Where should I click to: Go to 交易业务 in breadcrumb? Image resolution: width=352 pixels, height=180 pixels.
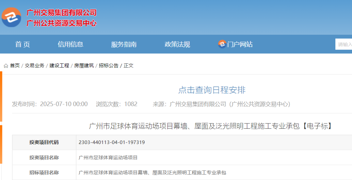tap(35, 66)
